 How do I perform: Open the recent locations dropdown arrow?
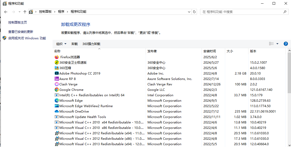pyautogui.click(x=19, y=12)
